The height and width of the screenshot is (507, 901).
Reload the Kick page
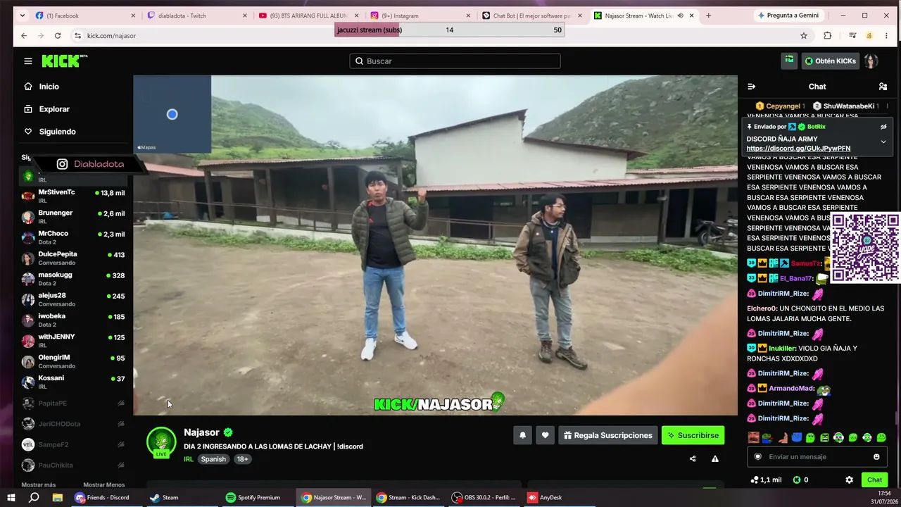(x=58, y=36)
